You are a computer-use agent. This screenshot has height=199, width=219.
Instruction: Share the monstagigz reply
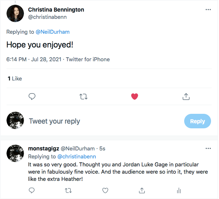pyautogui.click(x=142, y=190)
